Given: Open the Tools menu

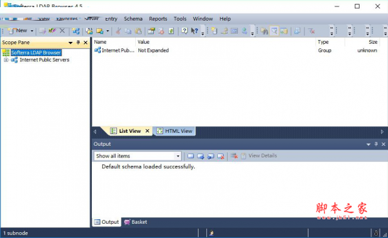Looking at the screenshot, I should tap(180, 19).
